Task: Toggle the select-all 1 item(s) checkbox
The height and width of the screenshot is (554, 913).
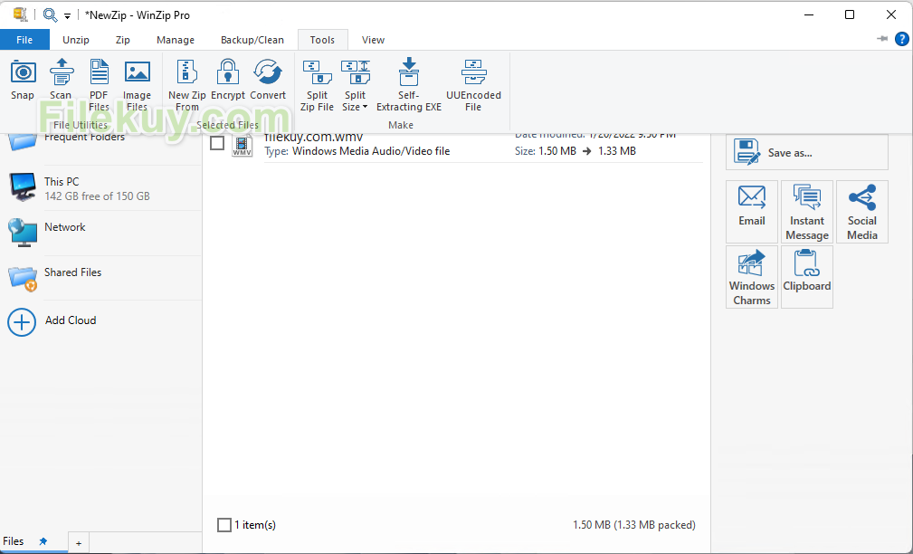Action: click(x=224, y=525)
